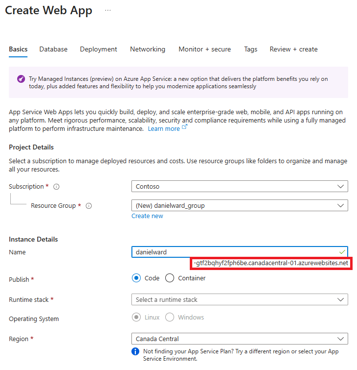
Task: Choose the Linux operating system radio
Action: 136,318
